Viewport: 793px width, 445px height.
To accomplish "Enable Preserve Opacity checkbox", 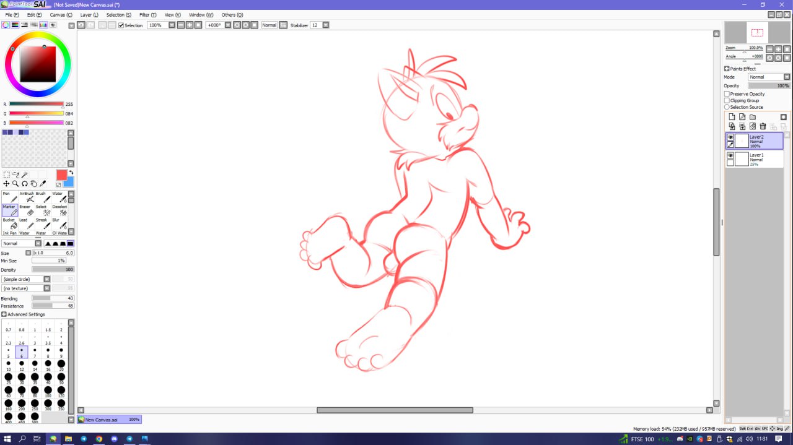I will tap(727, 94).
